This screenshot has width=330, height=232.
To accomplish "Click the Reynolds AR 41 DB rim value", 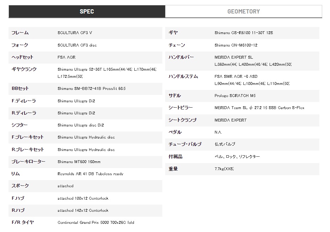I will [91, 174].
